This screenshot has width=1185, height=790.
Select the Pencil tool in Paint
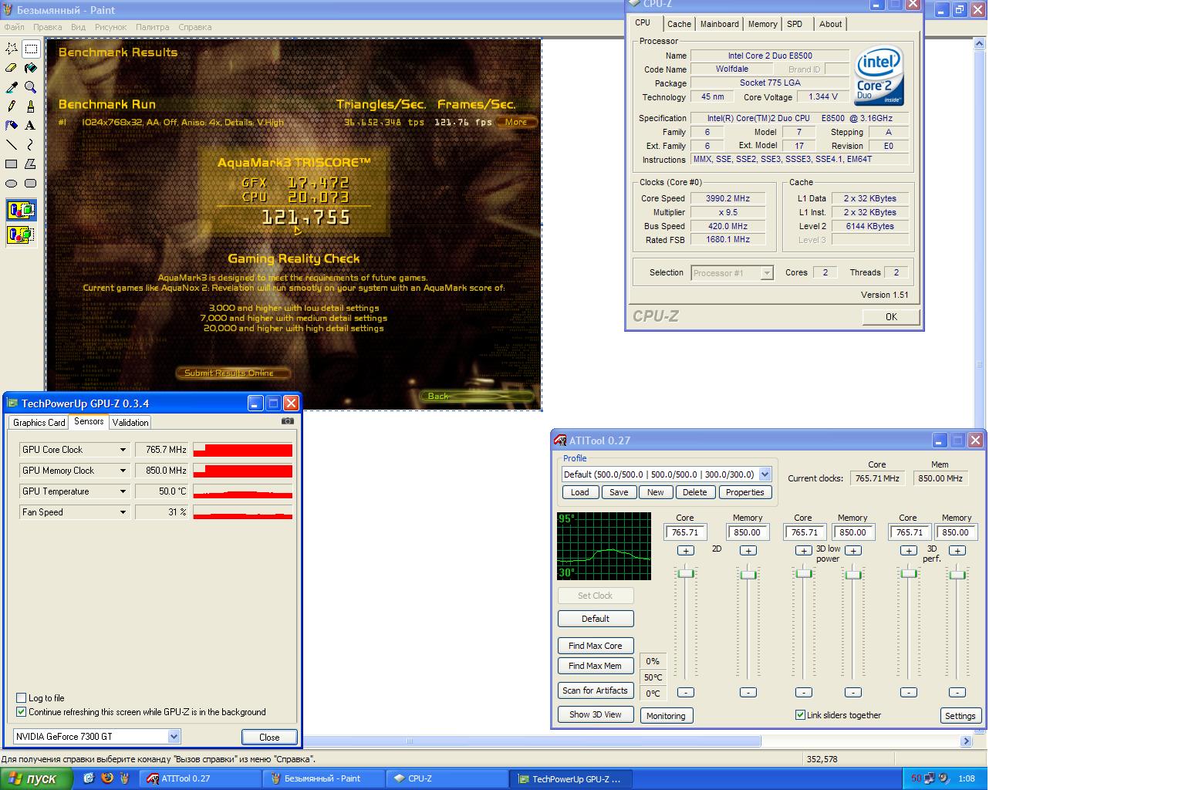(12, 106)
